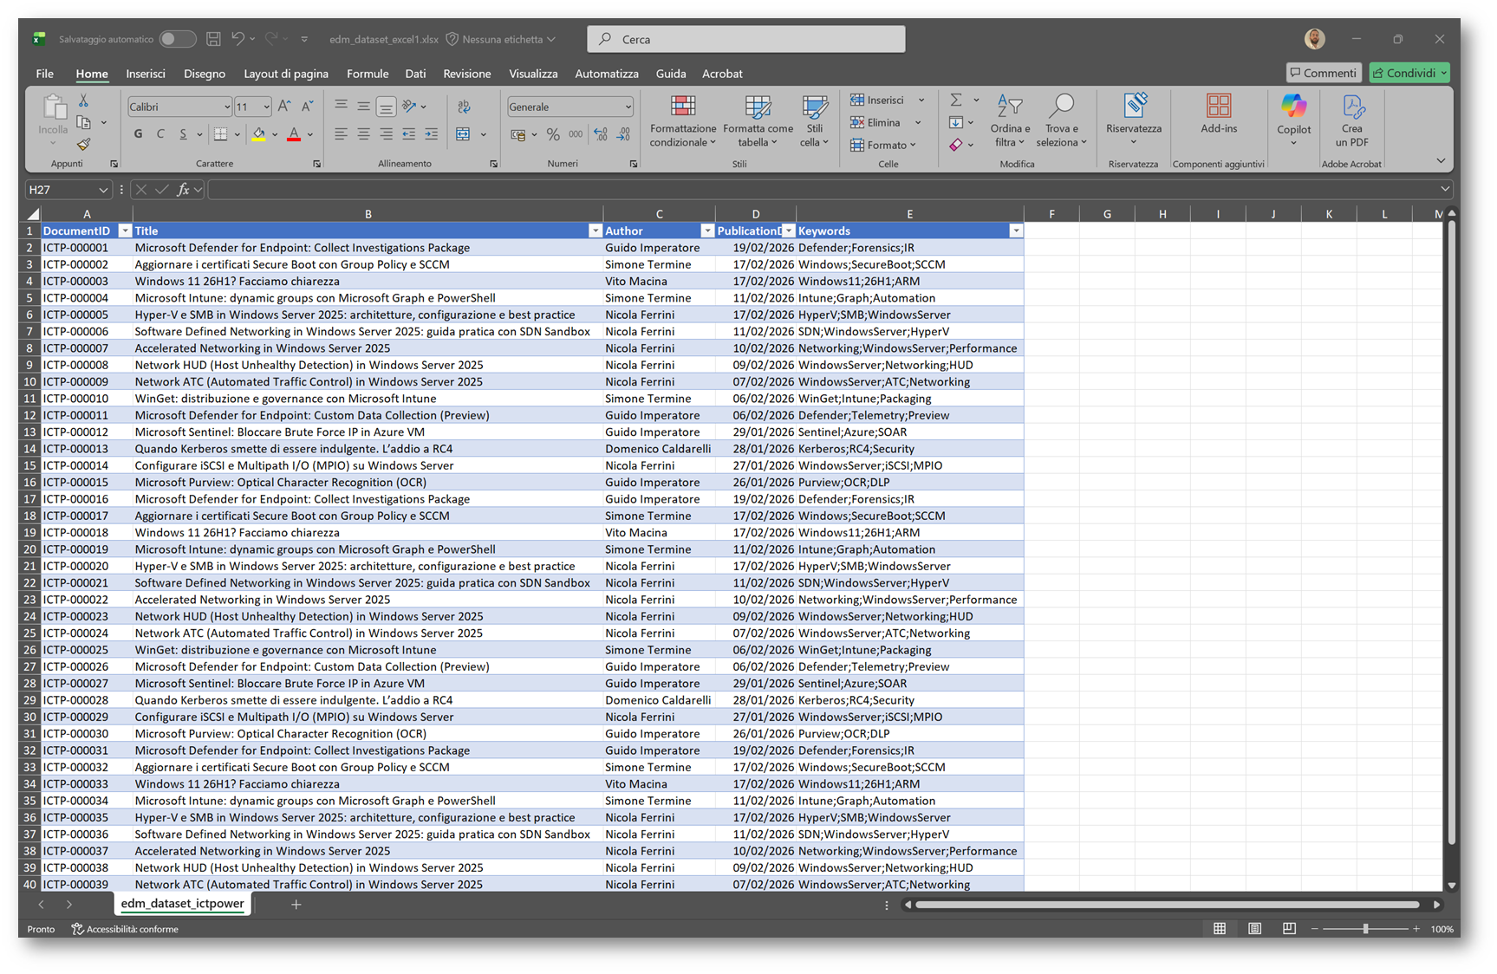This screenshot has width=1497, height=974.
Task: Click the zoom slider in status bar
Action: pyautogui.click(x=1365, y=928)
